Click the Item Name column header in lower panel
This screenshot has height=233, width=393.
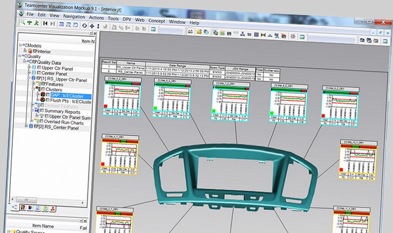[43, 226]
